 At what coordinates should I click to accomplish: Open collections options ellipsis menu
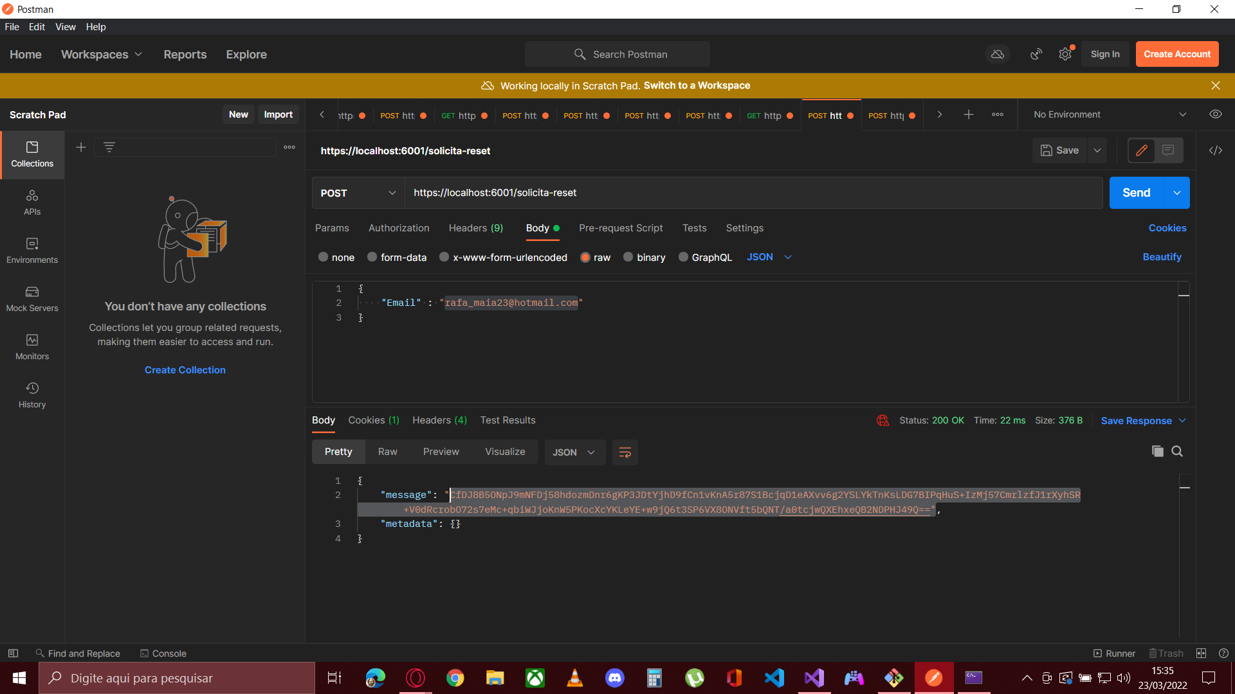point(289,147)
